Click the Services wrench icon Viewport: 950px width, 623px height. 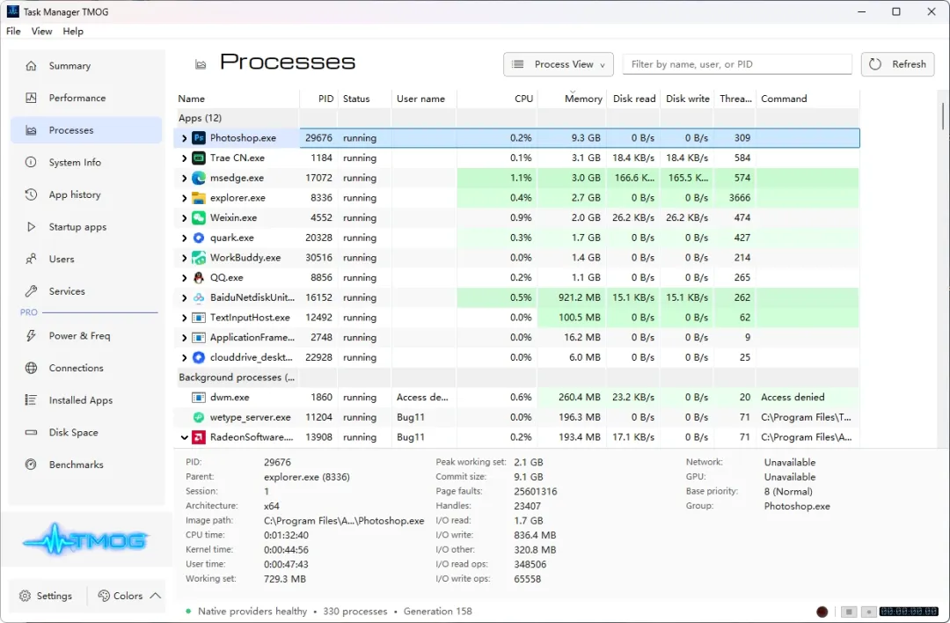[x=31, y=291]
